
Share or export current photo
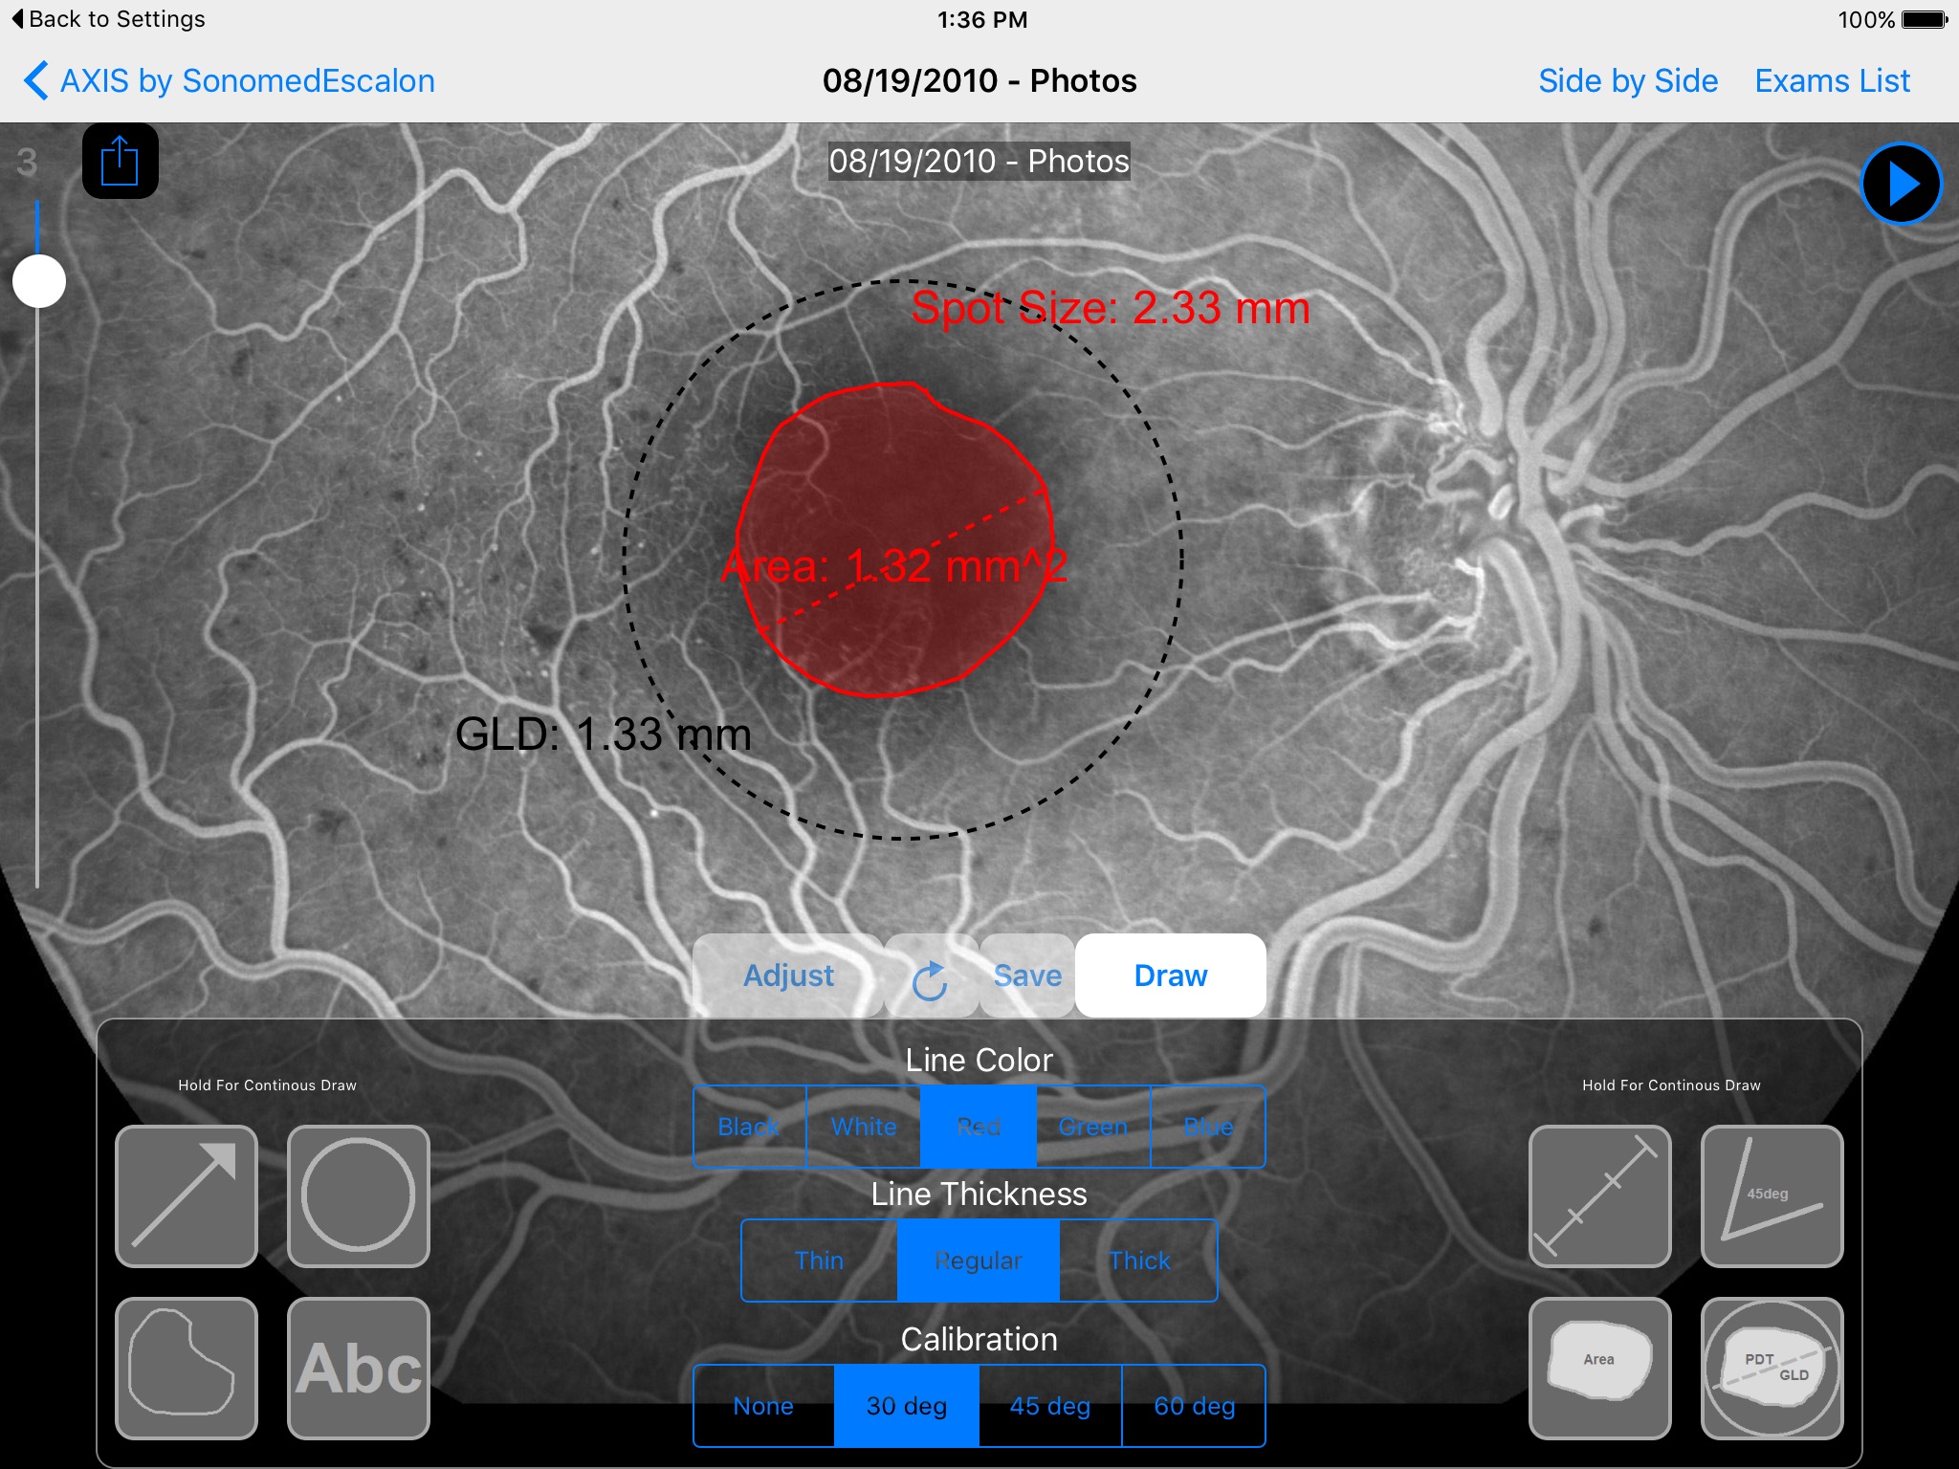point(119,162)
